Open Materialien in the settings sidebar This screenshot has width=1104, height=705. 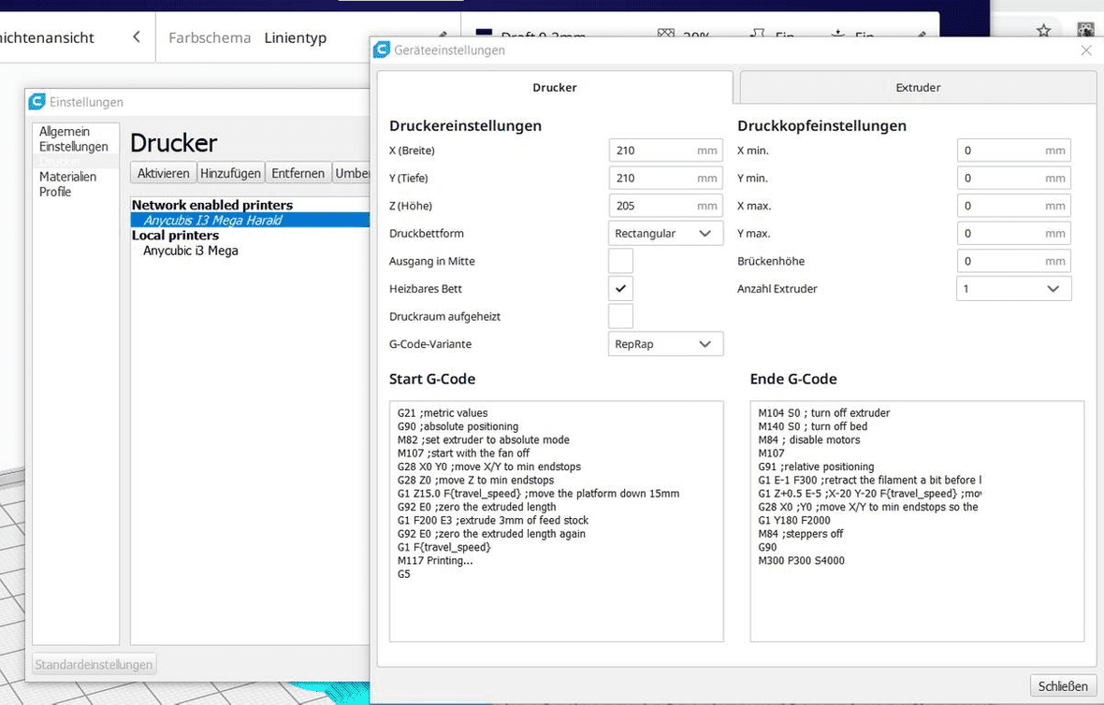pyautogui.click(x=67, y=177)
